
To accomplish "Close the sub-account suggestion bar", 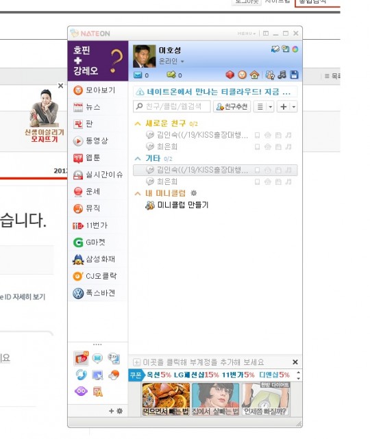I will (295, 362).
